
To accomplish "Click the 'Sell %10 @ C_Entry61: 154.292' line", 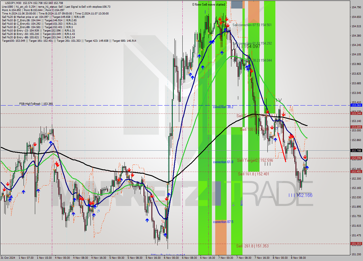I will click(x=39, y=24).
